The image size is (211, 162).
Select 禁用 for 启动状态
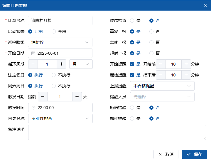point(54,31)
